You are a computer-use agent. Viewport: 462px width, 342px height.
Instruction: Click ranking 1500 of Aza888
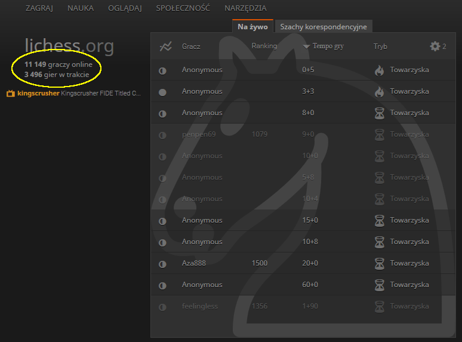260,263
